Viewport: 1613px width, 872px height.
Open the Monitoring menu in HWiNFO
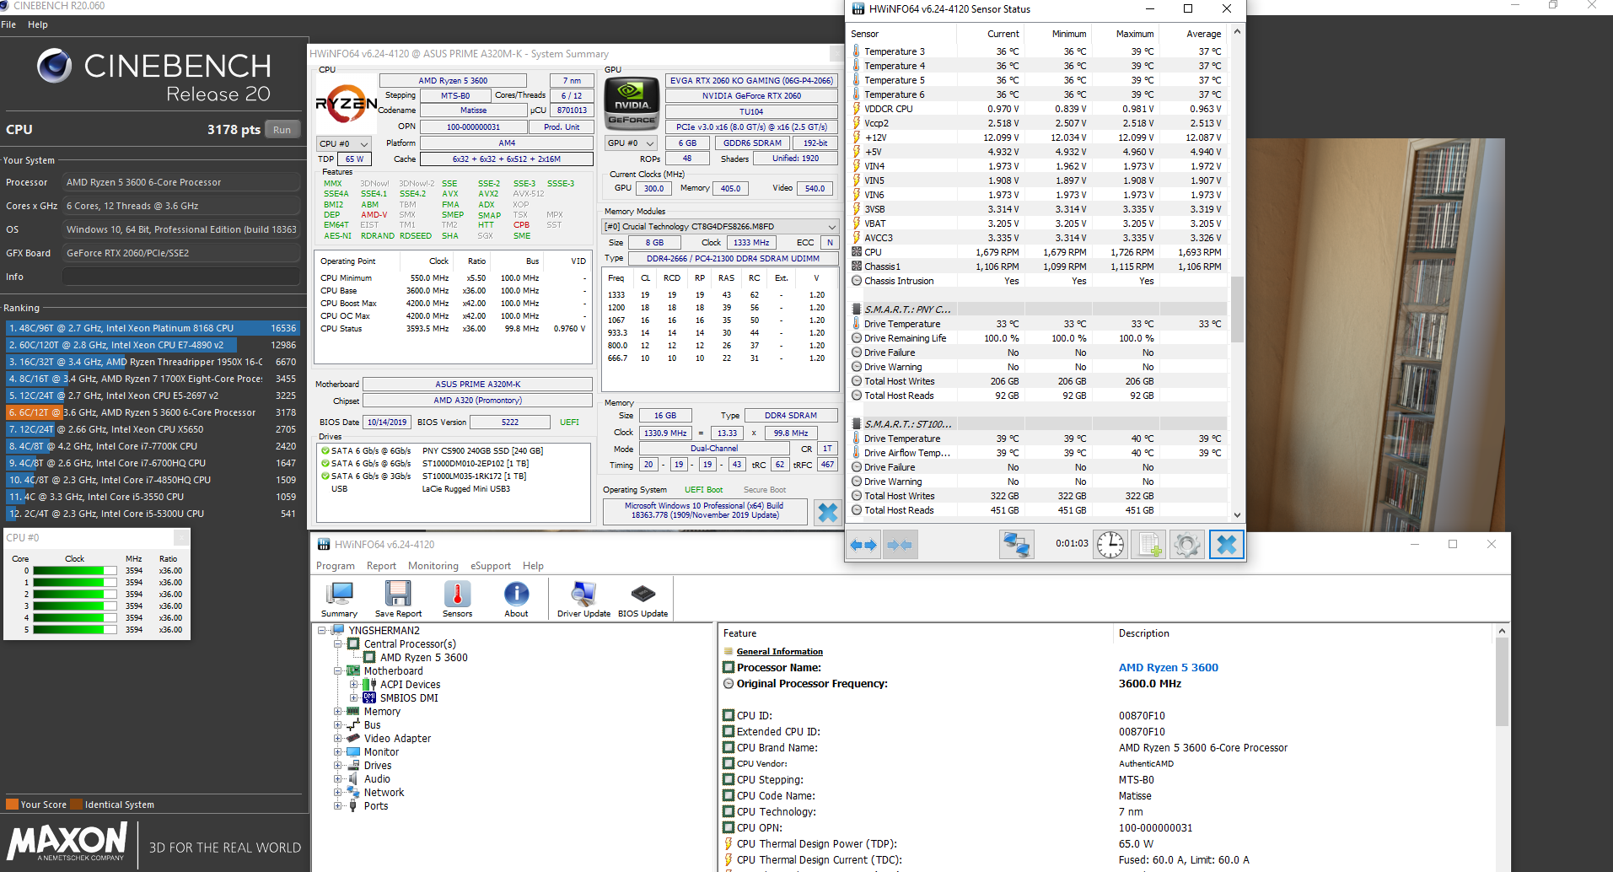433,566
